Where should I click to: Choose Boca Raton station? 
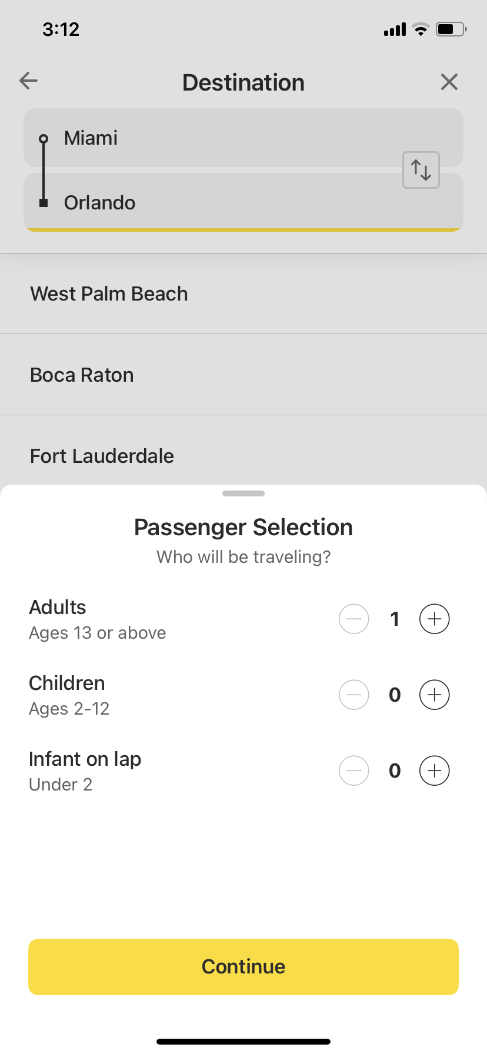click(x=243, y=375)
